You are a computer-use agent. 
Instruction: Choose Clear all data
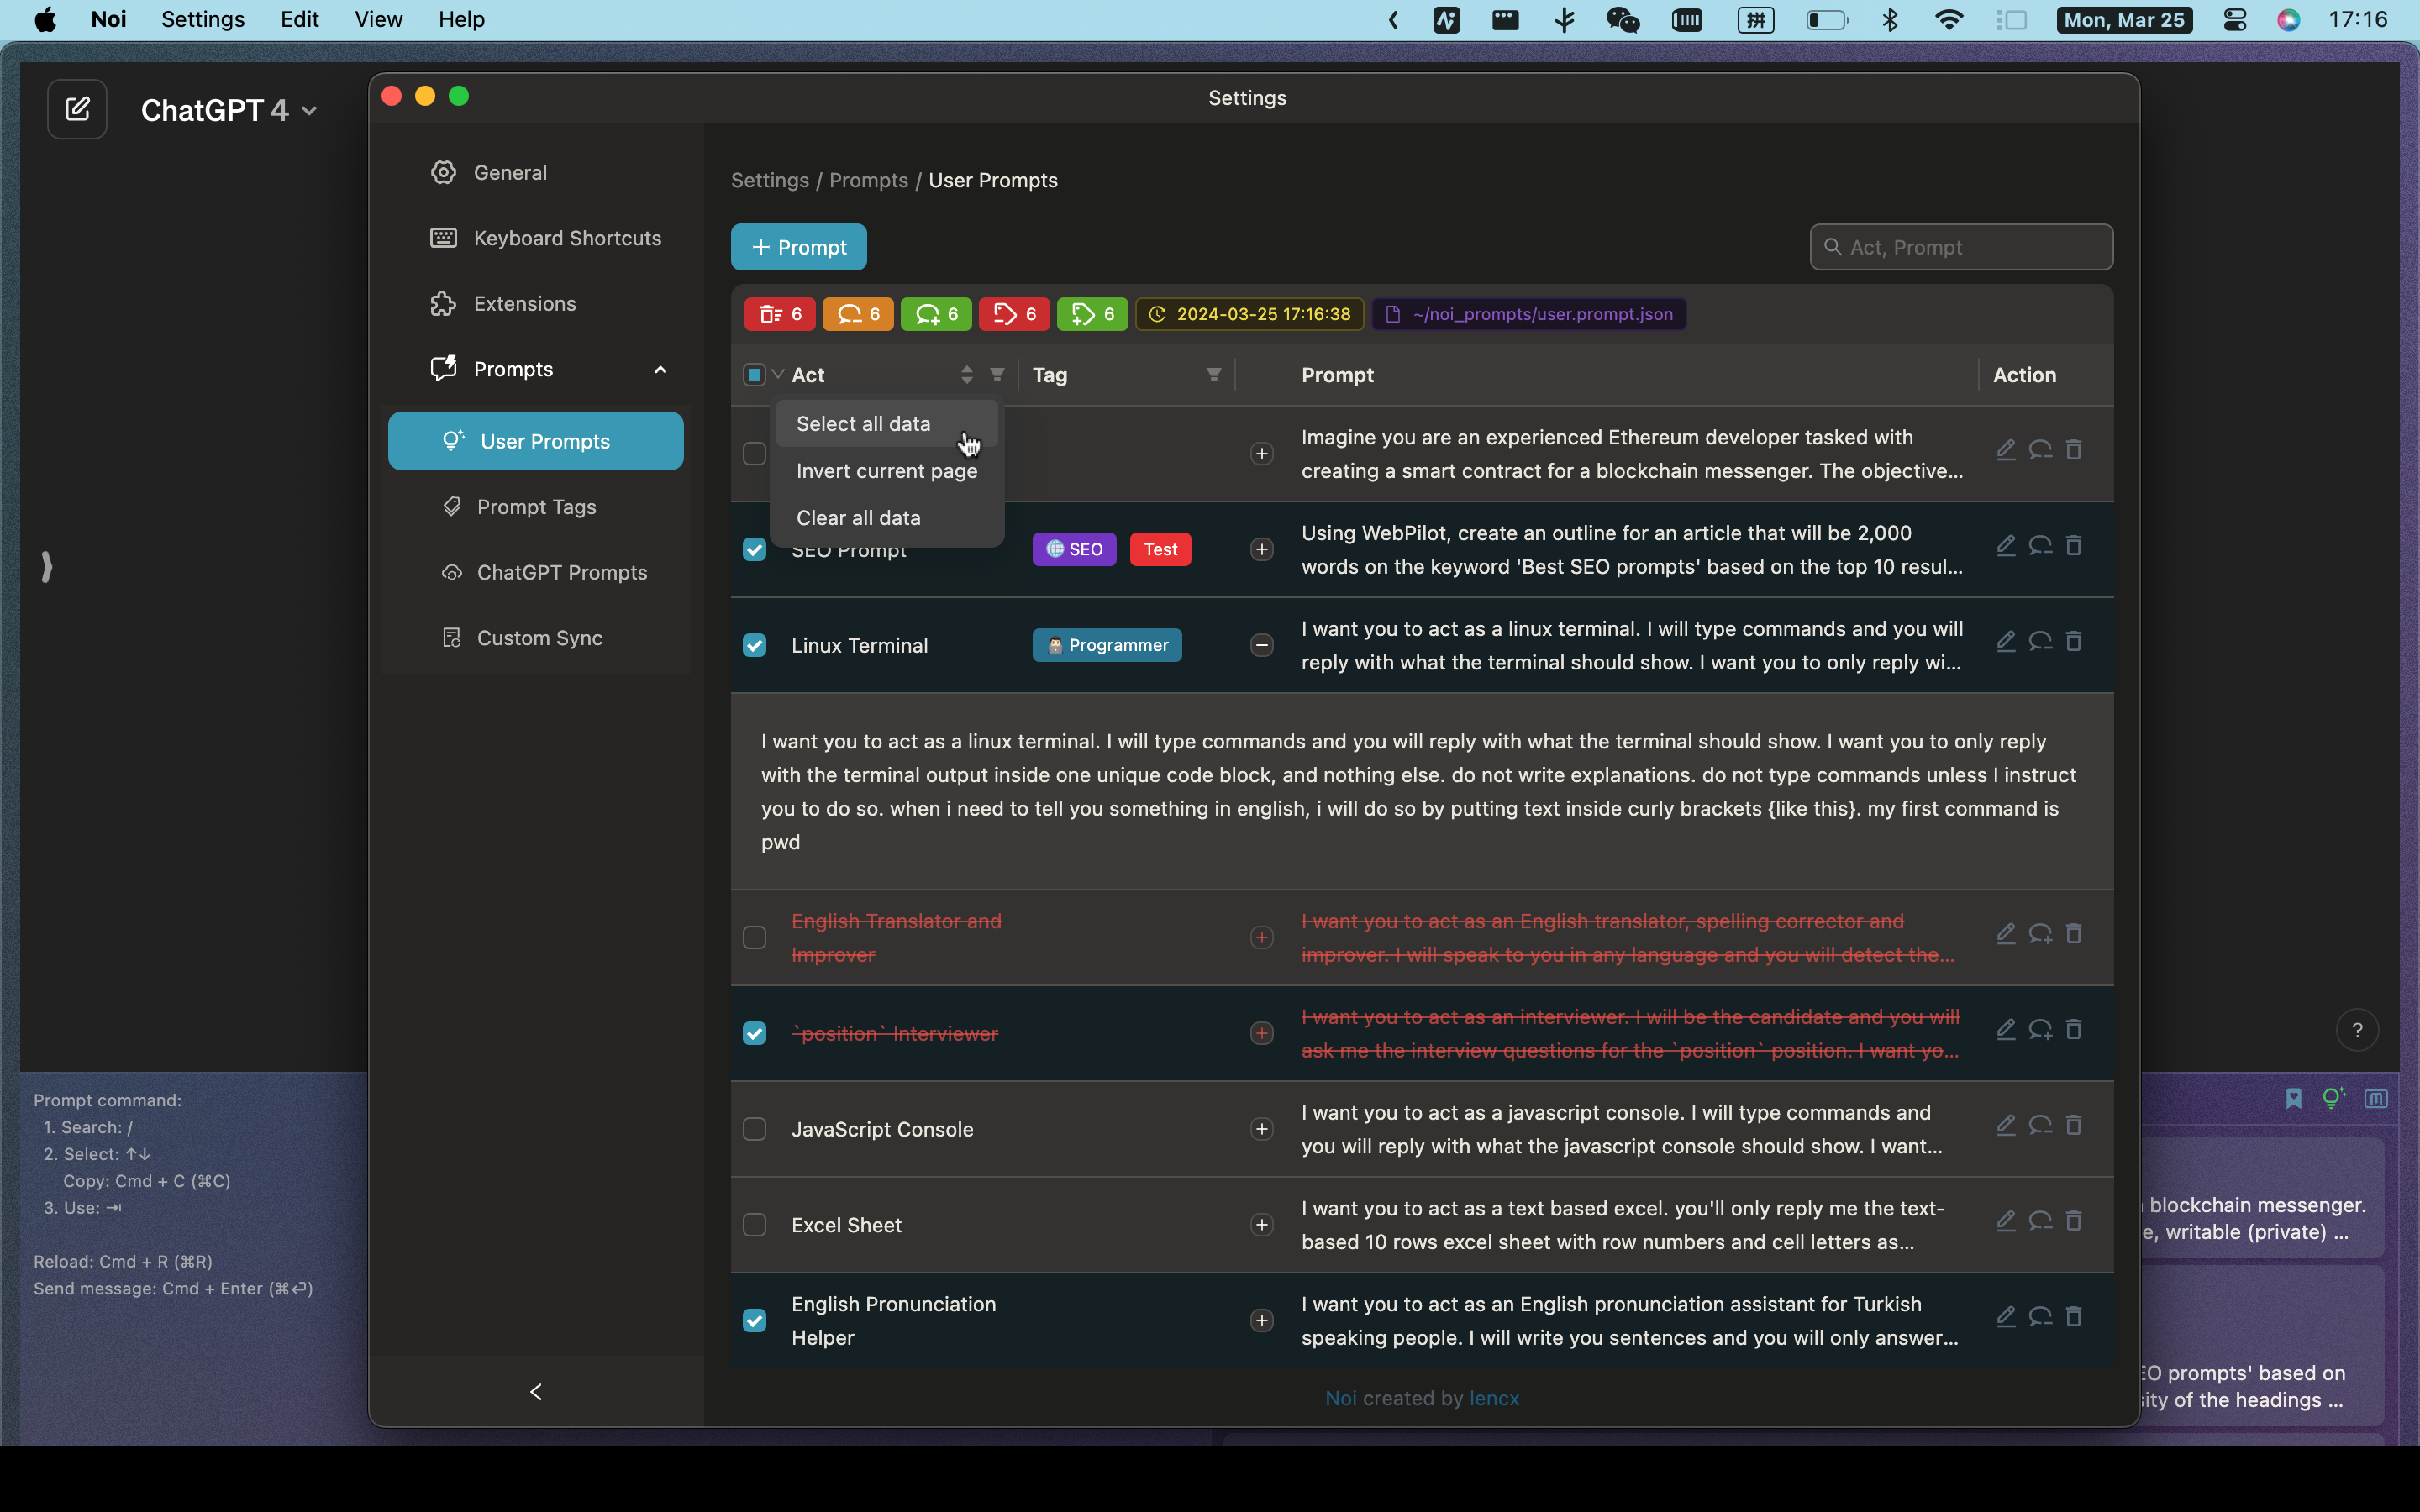pos(886,518)
